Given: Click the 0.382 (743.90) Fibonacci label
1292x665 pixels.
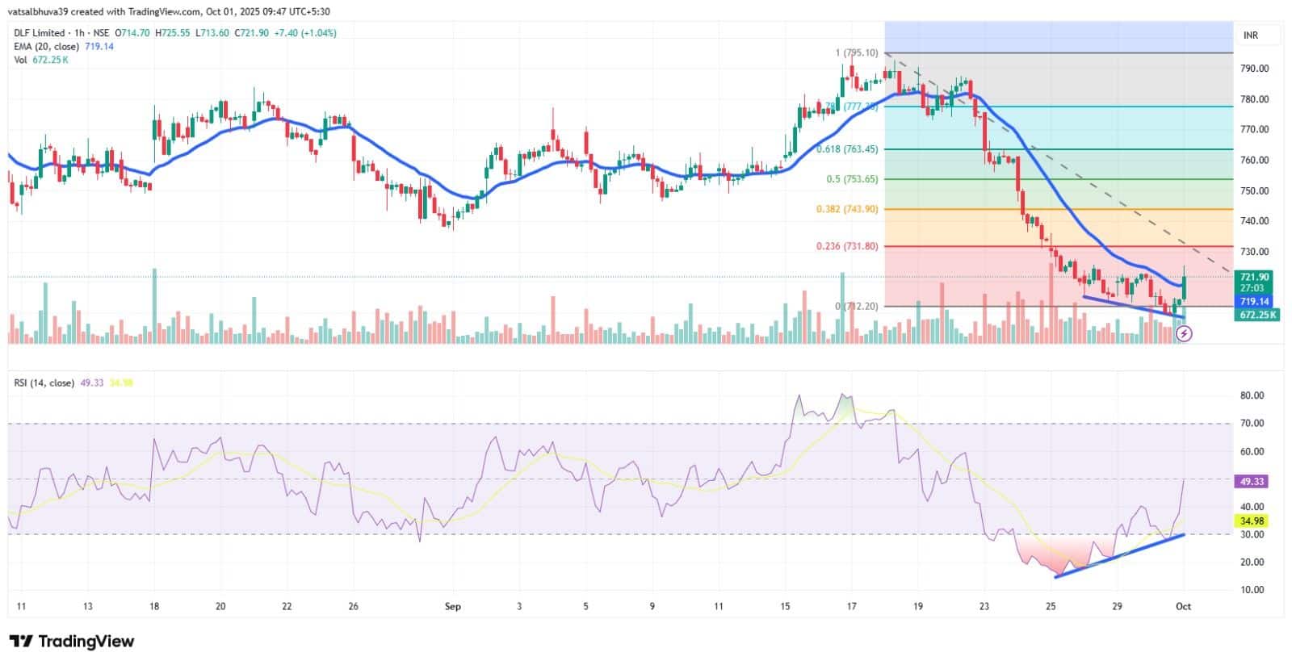Looking at the screenshot, I should coord(846,209).
